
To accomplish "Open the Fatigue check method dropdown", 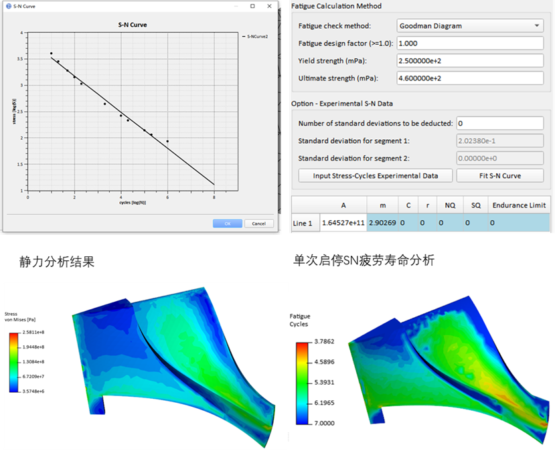I will pos(469,26).
